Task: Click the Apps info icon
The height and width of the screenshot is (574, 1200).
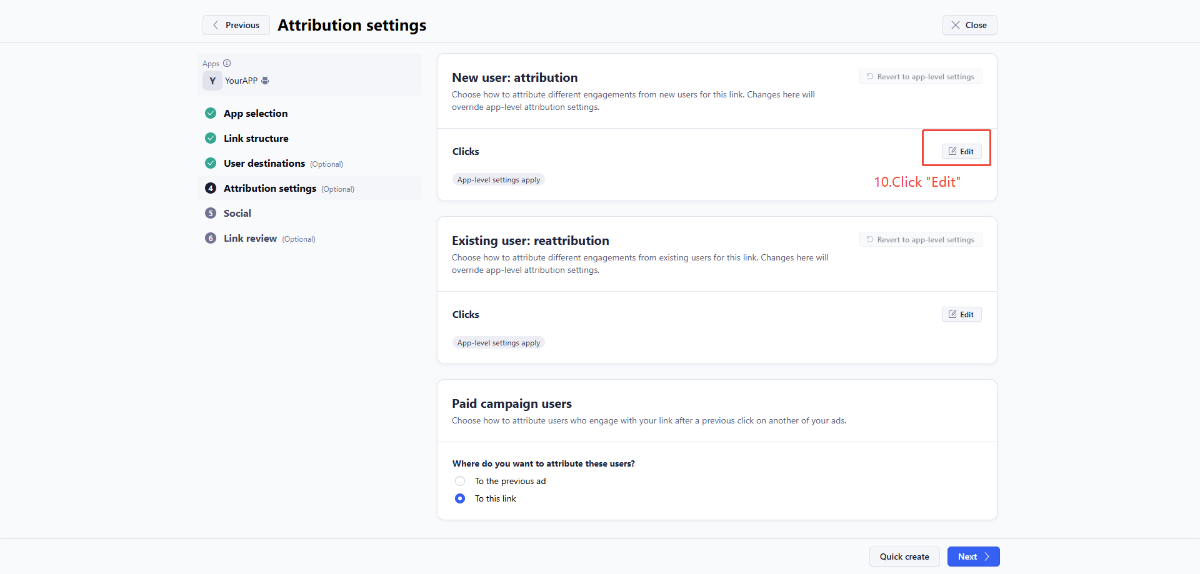Action: coord(227,63)
